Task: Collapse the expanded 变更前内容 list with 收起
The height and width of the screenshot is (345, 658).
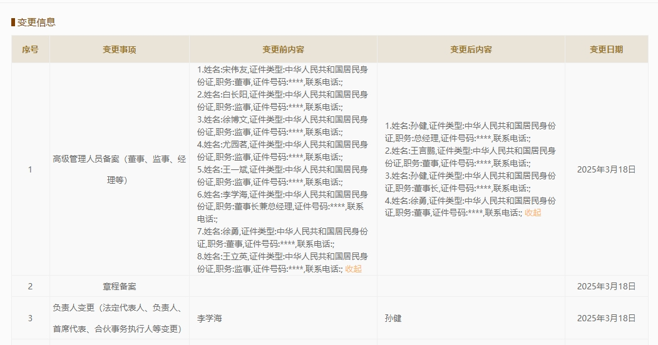Action: click(x=353, y=269)
